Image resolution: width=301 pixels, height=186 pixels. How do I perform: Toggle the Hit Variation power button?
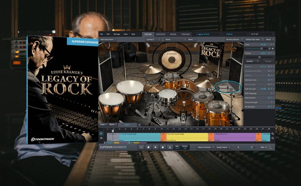pos(269,106)
